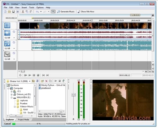This screenshot has width=158, height=128.
Task: Go up one folder level icon
Action: tap(33, 81)
